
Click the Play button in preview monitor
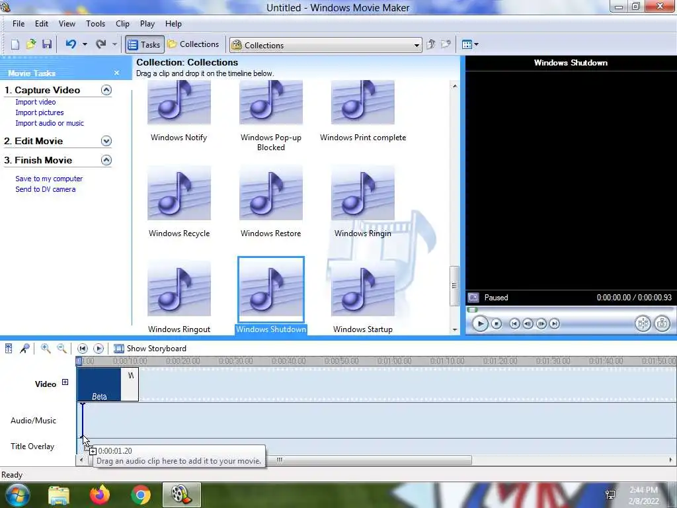pyautogui.click(x=480, y=323)
